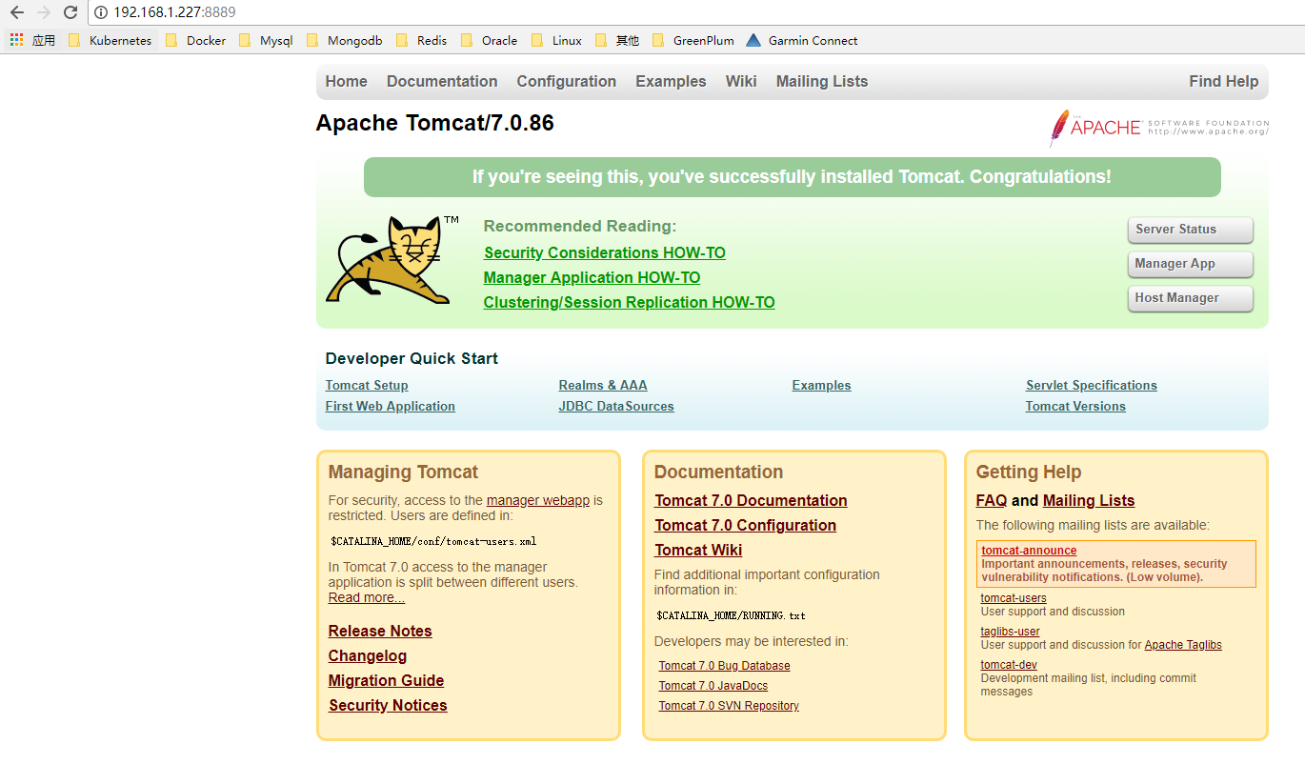Viewport: 1305px width, 764px height.
Task: Open the Security Notices link
Action: pyautogui.click(x=388, y=706)
